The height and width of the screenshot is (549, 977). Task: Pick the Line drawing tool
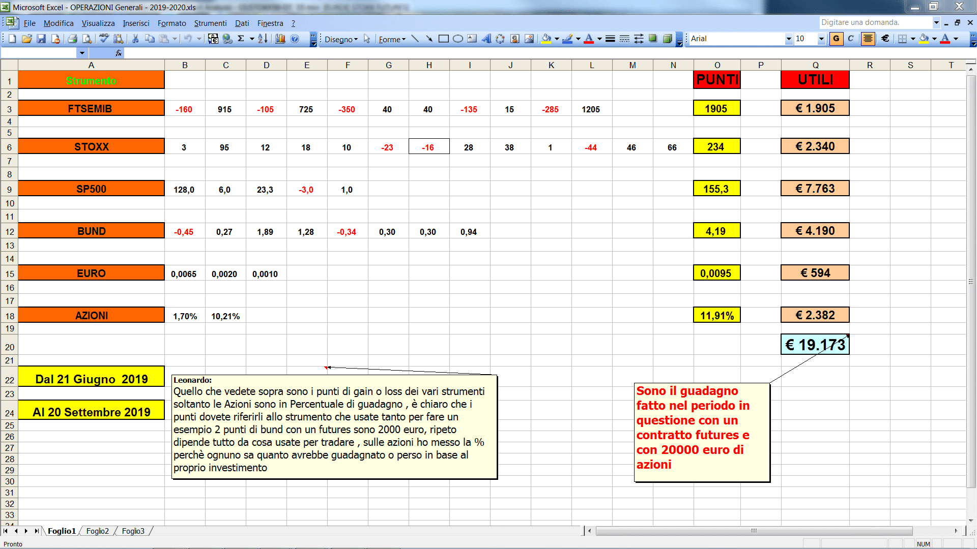pyautogui.click(x=415, y=39)
